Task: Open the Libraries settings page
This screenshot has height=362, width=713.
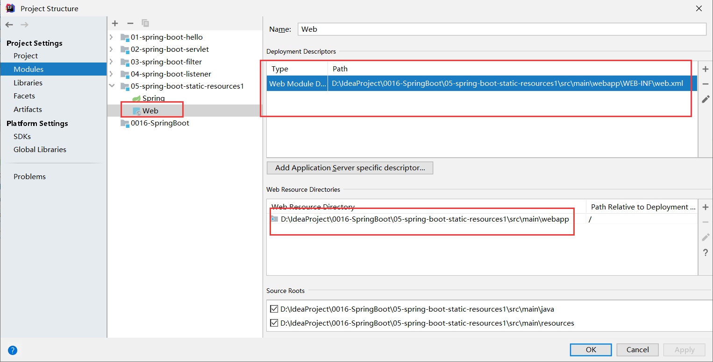Action: [x=28, y=83]
